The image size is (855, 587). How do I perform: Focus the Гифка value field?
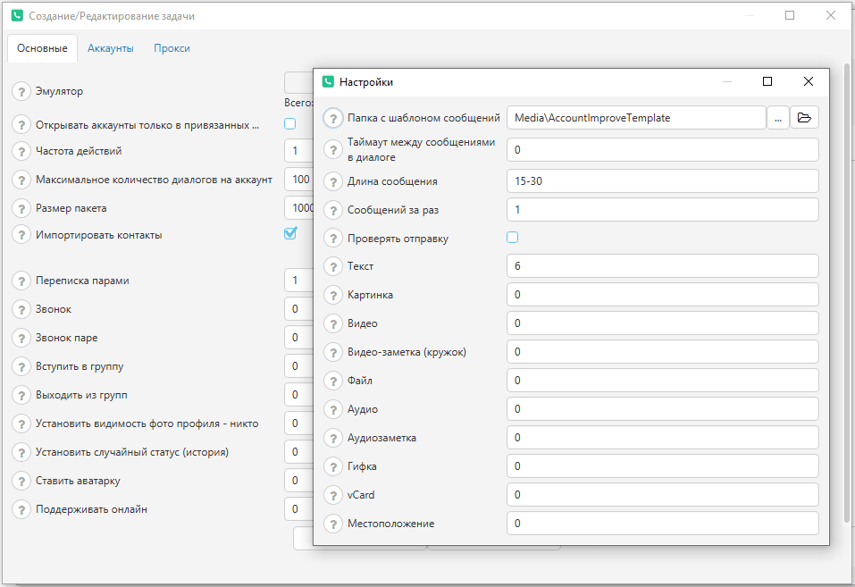pyautogui.click(x=663, y=465)
